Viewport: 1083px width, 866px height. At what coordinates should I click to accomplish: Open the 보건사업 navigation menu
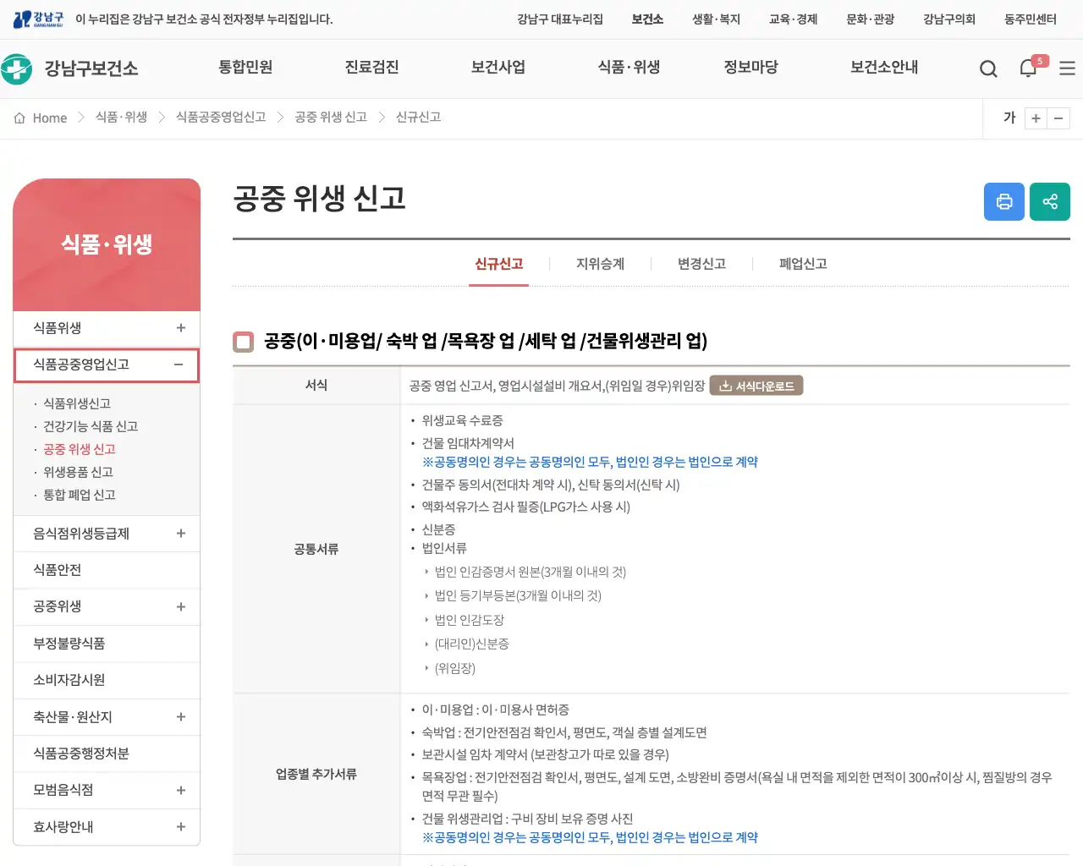click(498, 69)
